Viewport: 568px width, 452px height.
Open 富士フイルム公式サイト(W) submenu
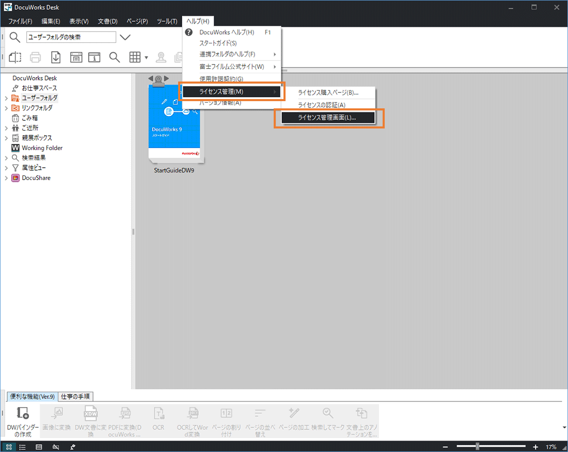(x=231, y=67)
